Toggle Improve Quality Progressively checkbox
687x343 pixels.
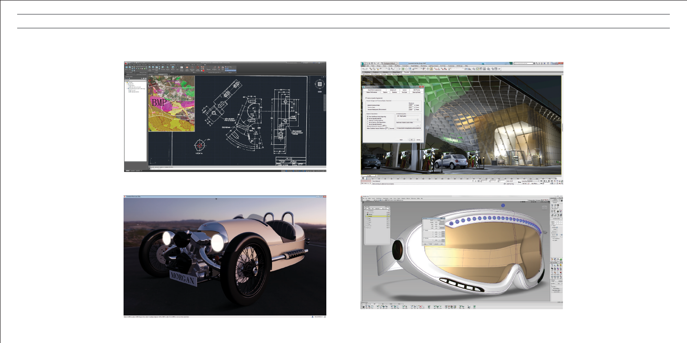coord(366,98)
